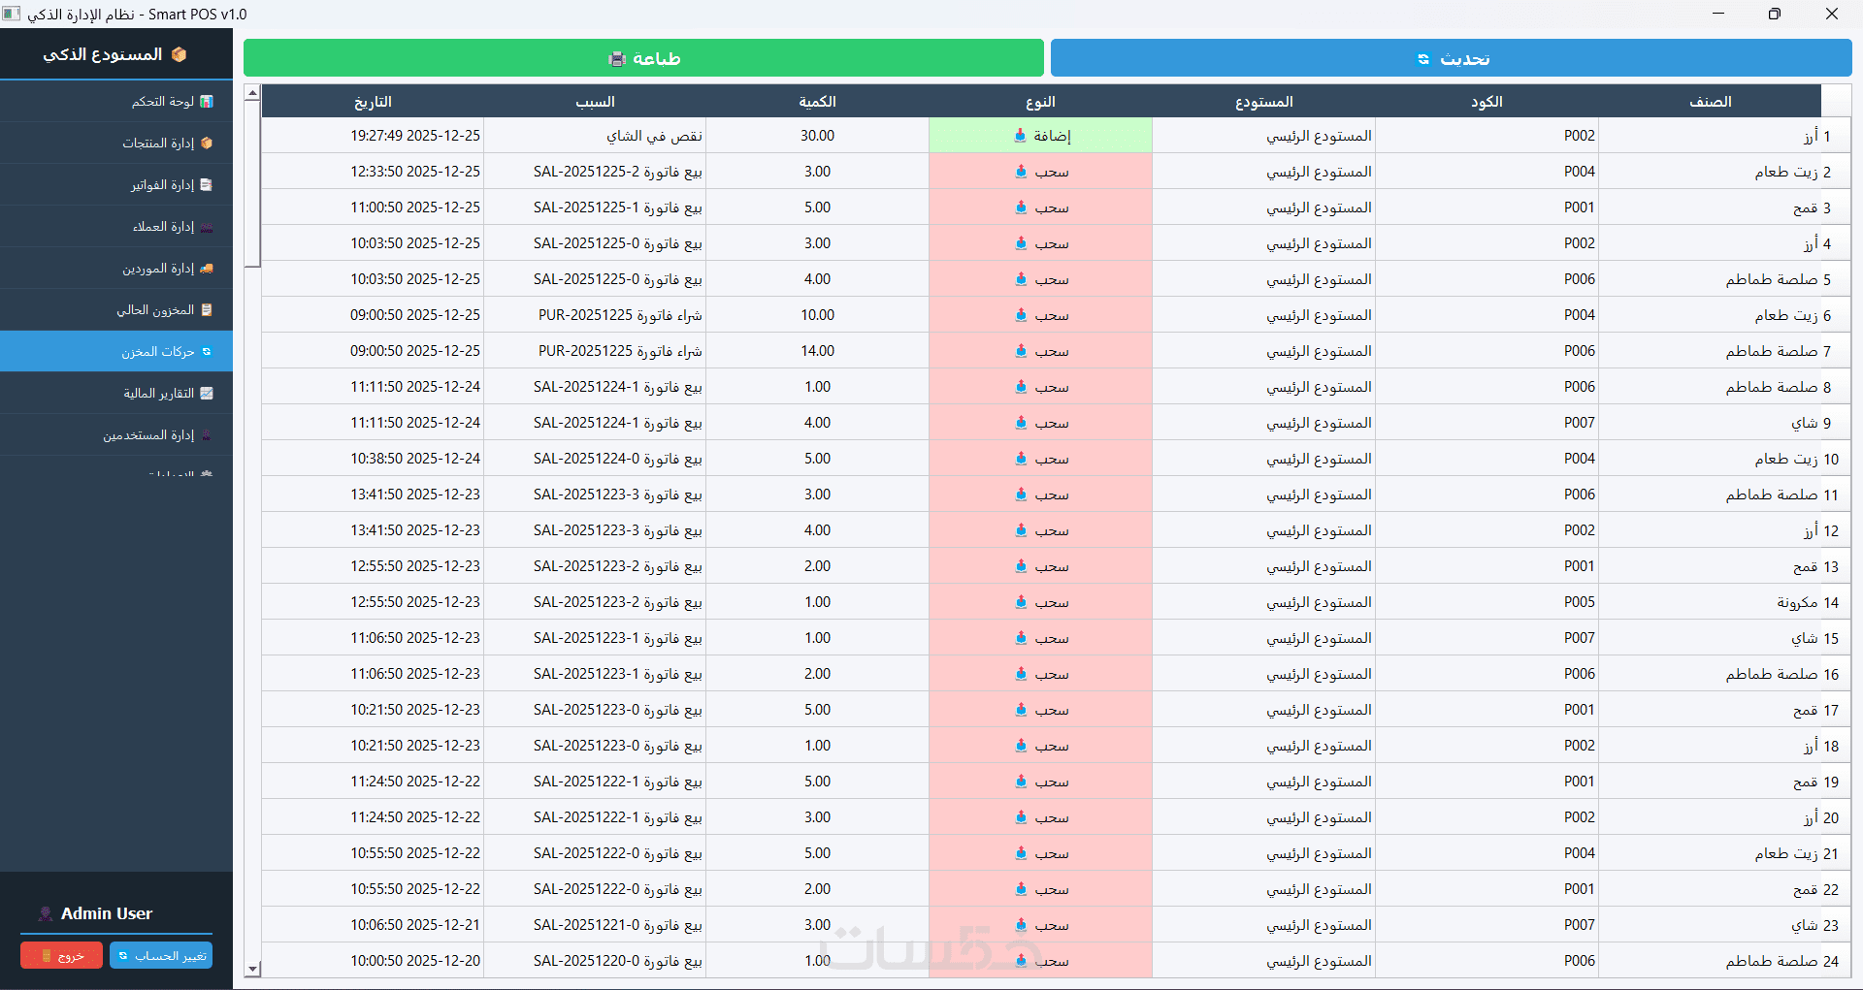Click the إدارة المنتجات box icon
This screenshot has height=990, width=1863.
[207, 144]
